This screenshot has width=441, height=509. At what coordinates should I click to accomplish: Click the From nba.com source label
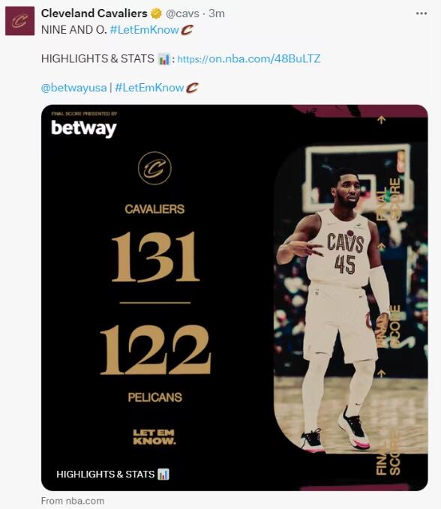pyautogui.click(x=73, y=501)
